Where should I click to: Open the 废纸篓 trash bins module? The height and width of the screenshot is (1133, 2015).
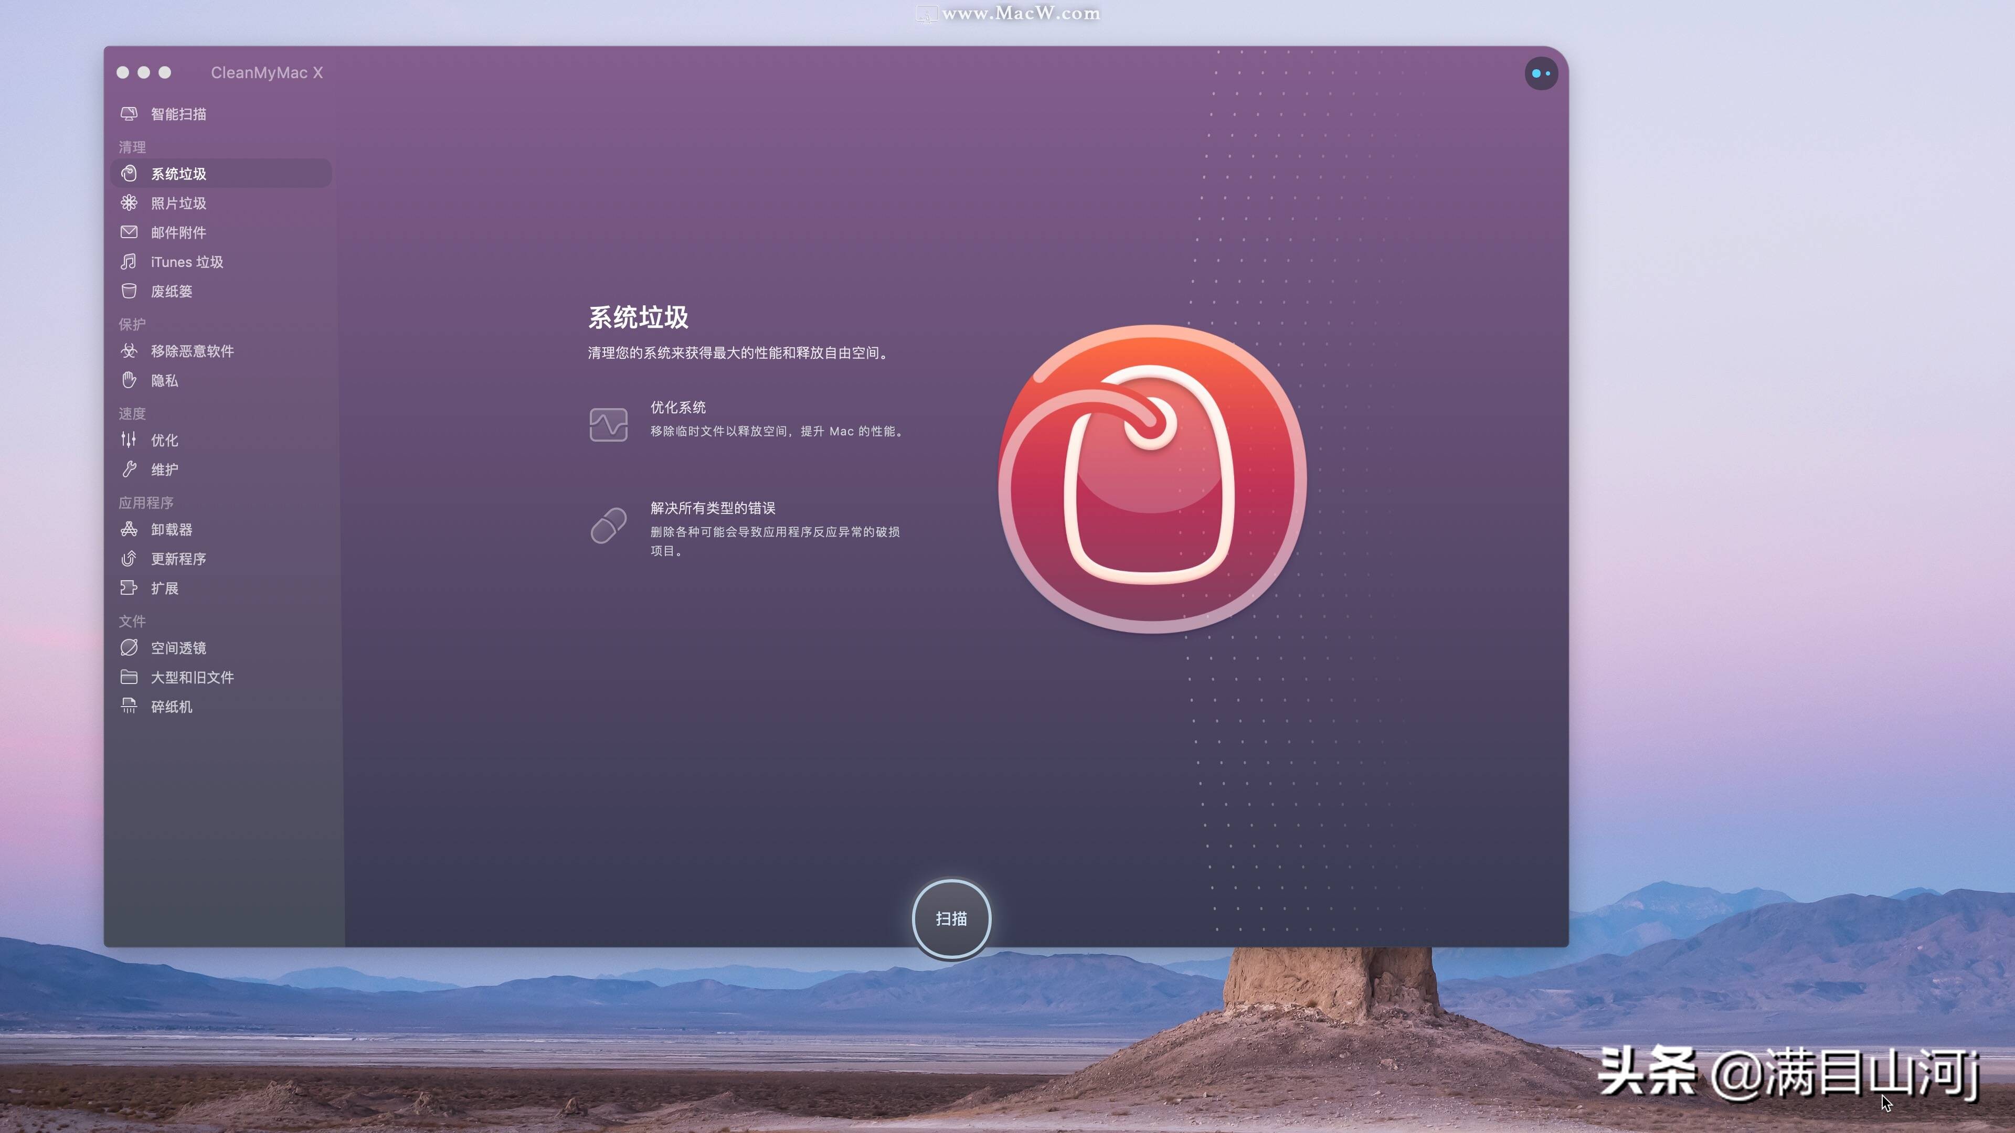point(174,291)
